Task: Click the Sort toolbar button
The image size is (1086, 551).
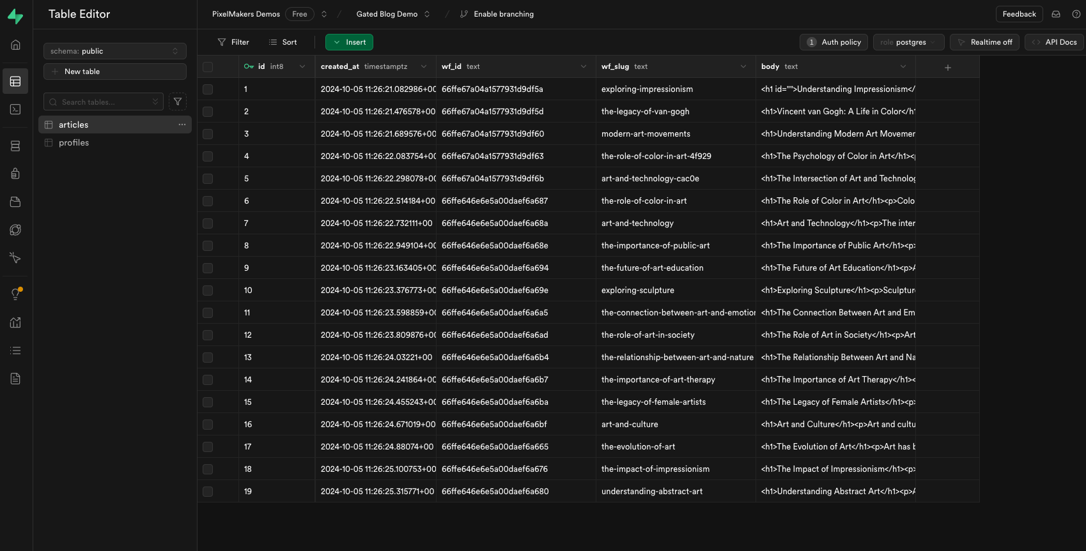Action: point(283,42)
